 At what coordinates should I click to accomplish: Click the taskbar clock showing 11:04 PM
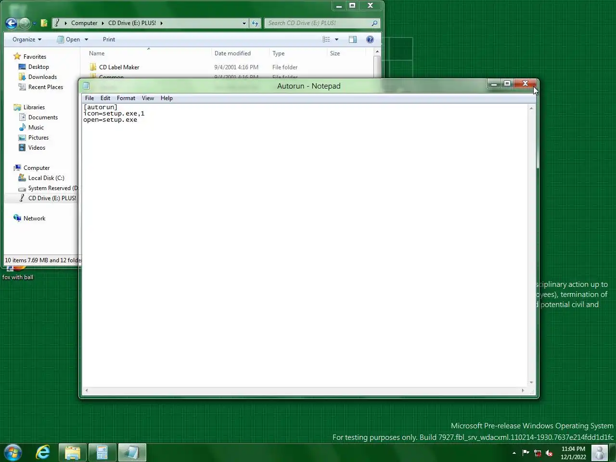tap(573, 453)
